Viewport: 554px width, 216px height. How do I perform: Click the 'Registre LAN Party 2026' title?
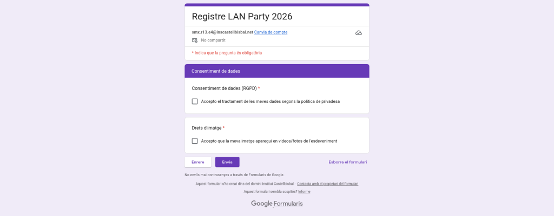tap(242, 17)
